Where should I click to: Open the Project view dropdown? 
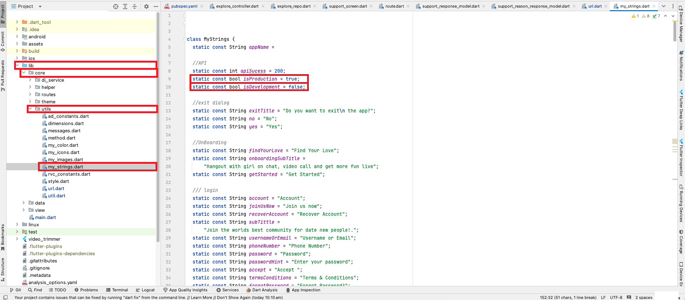40,7
